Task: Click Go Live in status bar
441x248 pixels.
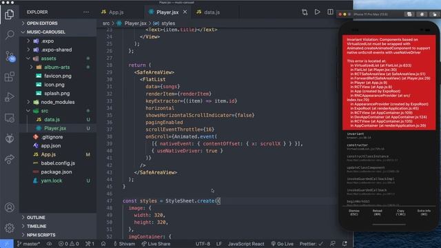Action: (x=282, y=244)
